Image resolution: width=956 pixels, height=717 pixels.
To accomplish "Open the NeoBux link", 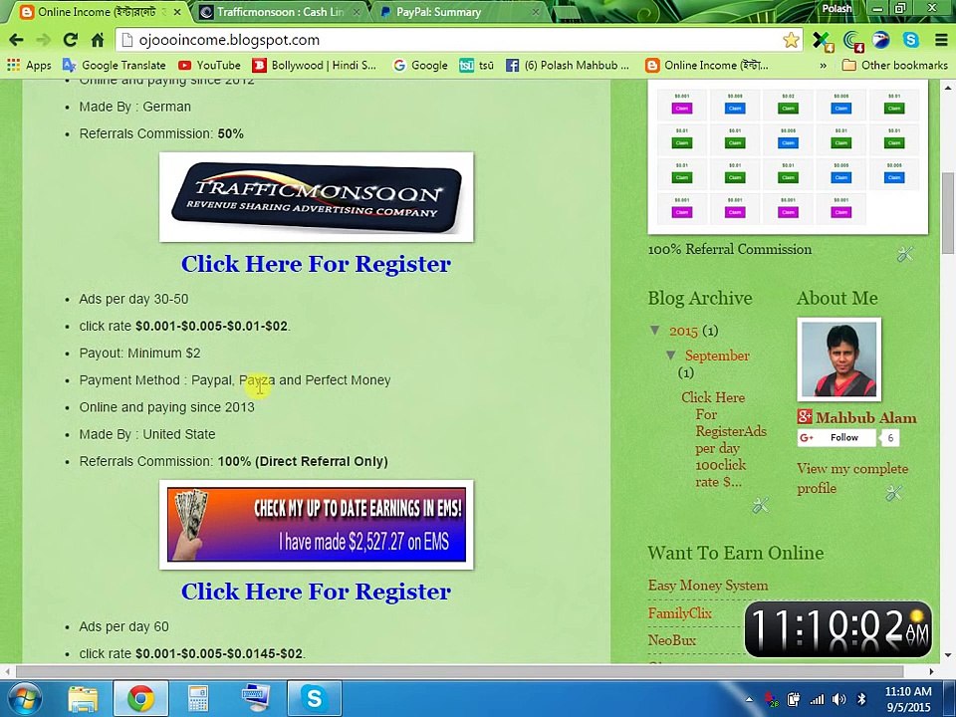I will click(x=672, y=640).
